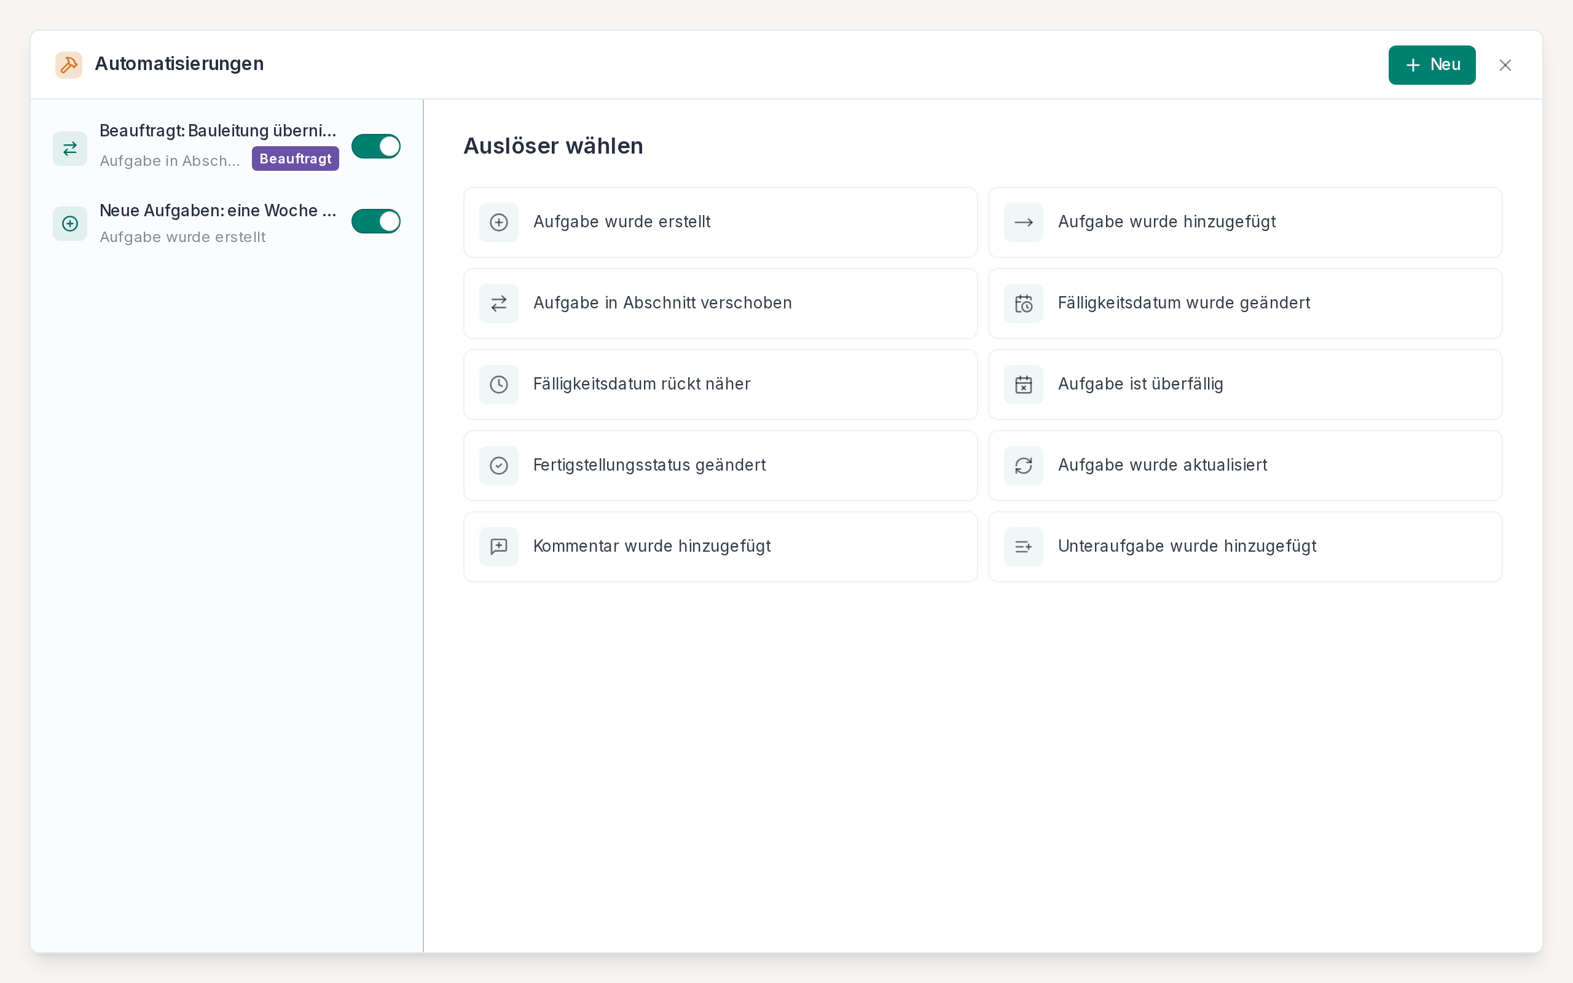Viewport: 1573px width, 983px height.
Task: Click sidebar subtitle 'Aufgabe wurde erstellt'
Action: pyautogui.click(x=182, y=237)
